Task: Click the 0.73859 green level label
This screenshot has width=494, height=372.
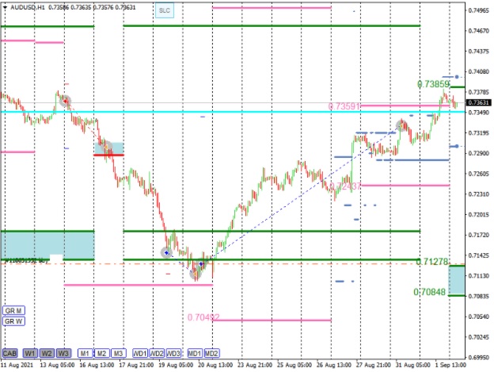Action: coord(433,84)
